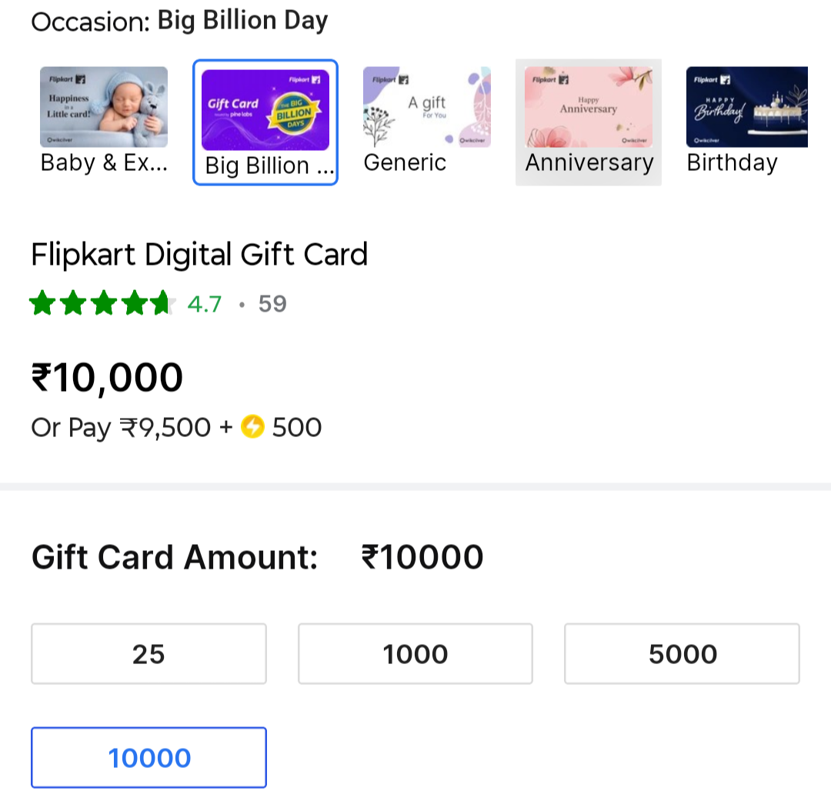
Task: Tap the Anniversary occasion label
Action: point(589,163)
